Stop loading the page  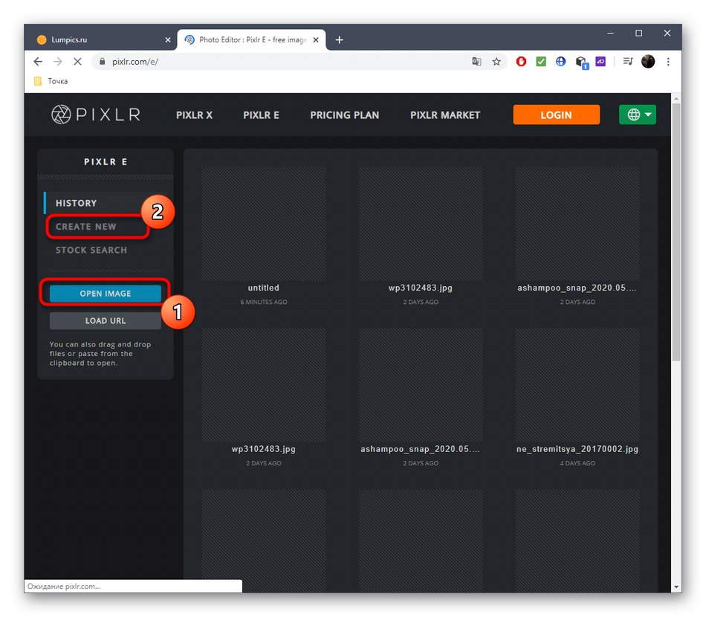(77, 62)
